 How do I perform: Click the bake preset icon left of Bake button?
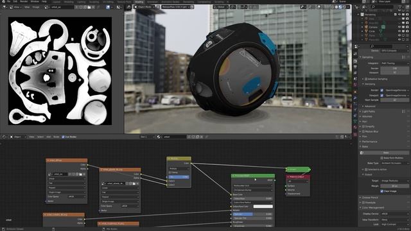coord(362,153)
